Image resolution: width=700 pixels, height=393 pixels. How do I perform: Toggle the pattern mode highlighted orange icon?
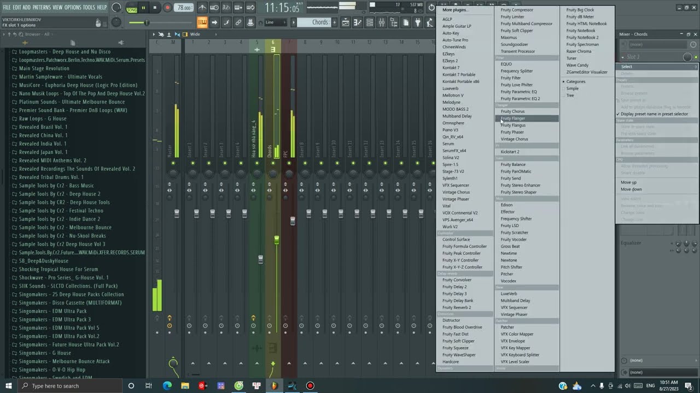(202, 22)
